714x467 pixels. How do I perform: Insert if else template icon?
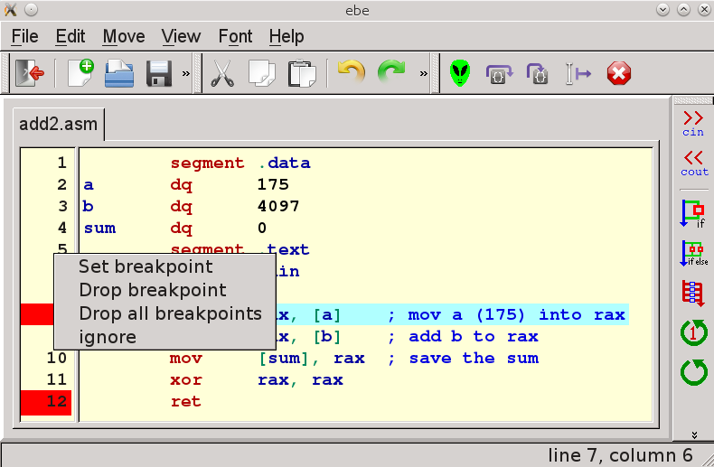pyautogui.click(x=694, y=253)
